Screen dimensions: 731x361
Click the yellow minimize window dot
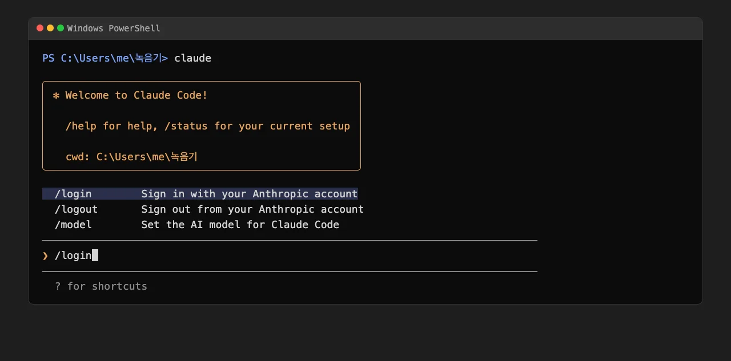(x=50, y=28)
